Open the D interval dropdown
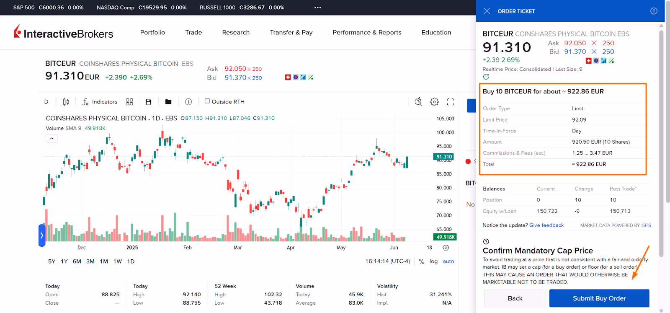Image resolution: width=670 pixels, height=313 pixels. (x=46, y=102)
